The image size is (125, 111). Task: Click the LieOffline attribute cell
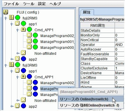98,78
